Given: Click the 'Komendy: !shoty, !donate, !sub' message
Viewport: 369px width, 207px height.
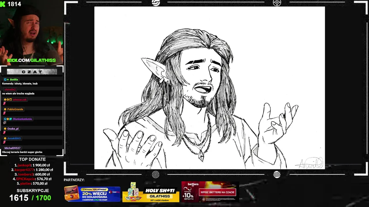Looking at the screenshot, I should 20,84.
